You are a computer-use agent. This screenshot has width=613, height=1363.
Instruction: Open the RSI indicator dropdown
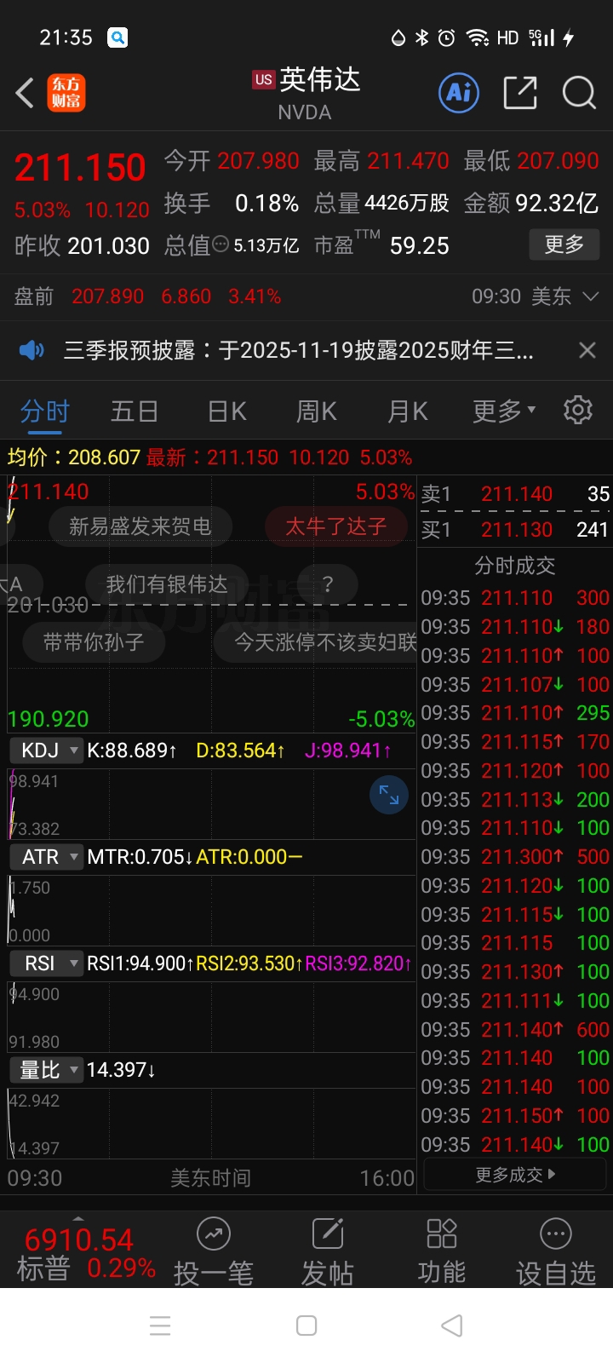pos(46,963)
